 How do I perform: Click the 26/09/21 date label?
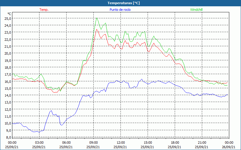click(229, 147)
